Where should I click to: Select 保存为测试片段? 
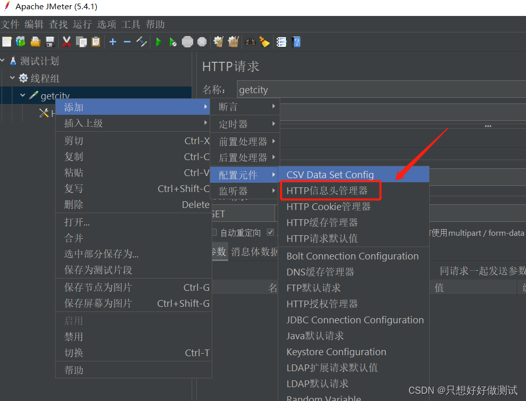pyautogui.click(x=133, y=270)
